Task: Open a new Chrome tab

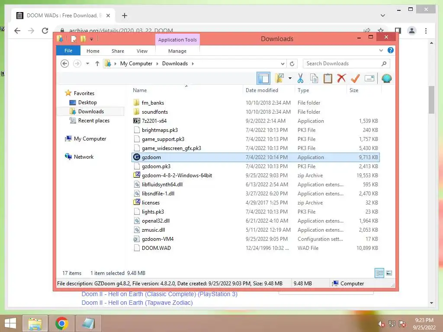Action: (125, 16)
